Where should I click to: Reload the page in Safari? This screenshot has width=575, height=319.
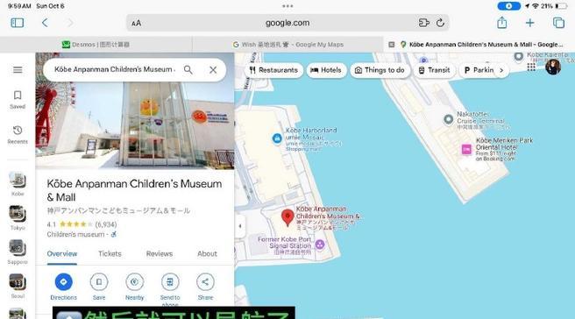point(440,23)
